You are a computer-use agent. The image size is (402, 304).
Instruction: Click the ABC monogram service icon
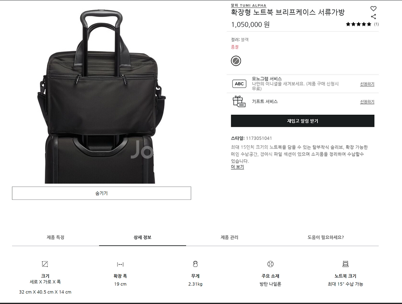(239, 84)
